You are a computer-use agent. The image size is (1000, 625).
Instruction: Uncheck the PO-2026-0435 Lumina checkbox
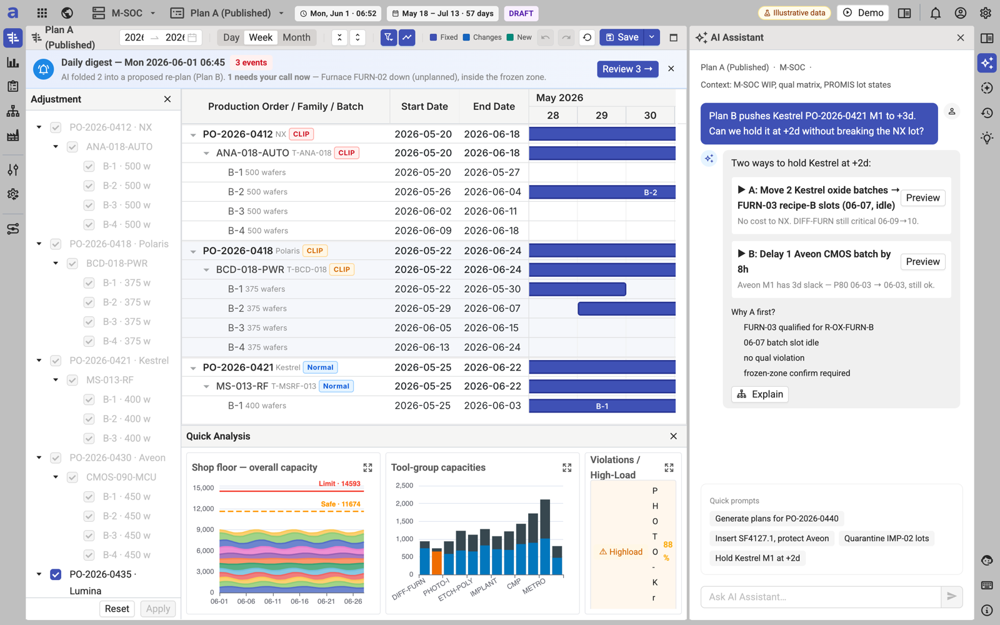(x=56, y=574)
